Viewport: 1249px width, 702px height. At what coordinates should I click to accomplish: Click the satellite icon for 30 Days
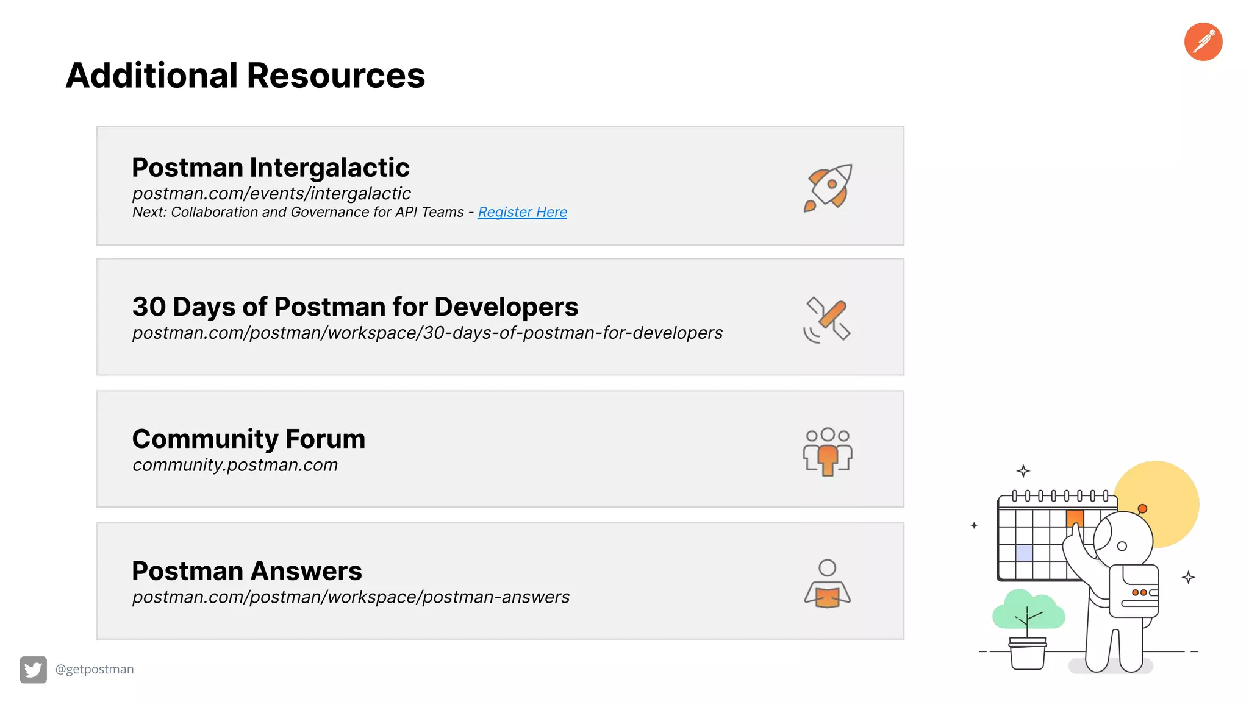pos(827,319)
